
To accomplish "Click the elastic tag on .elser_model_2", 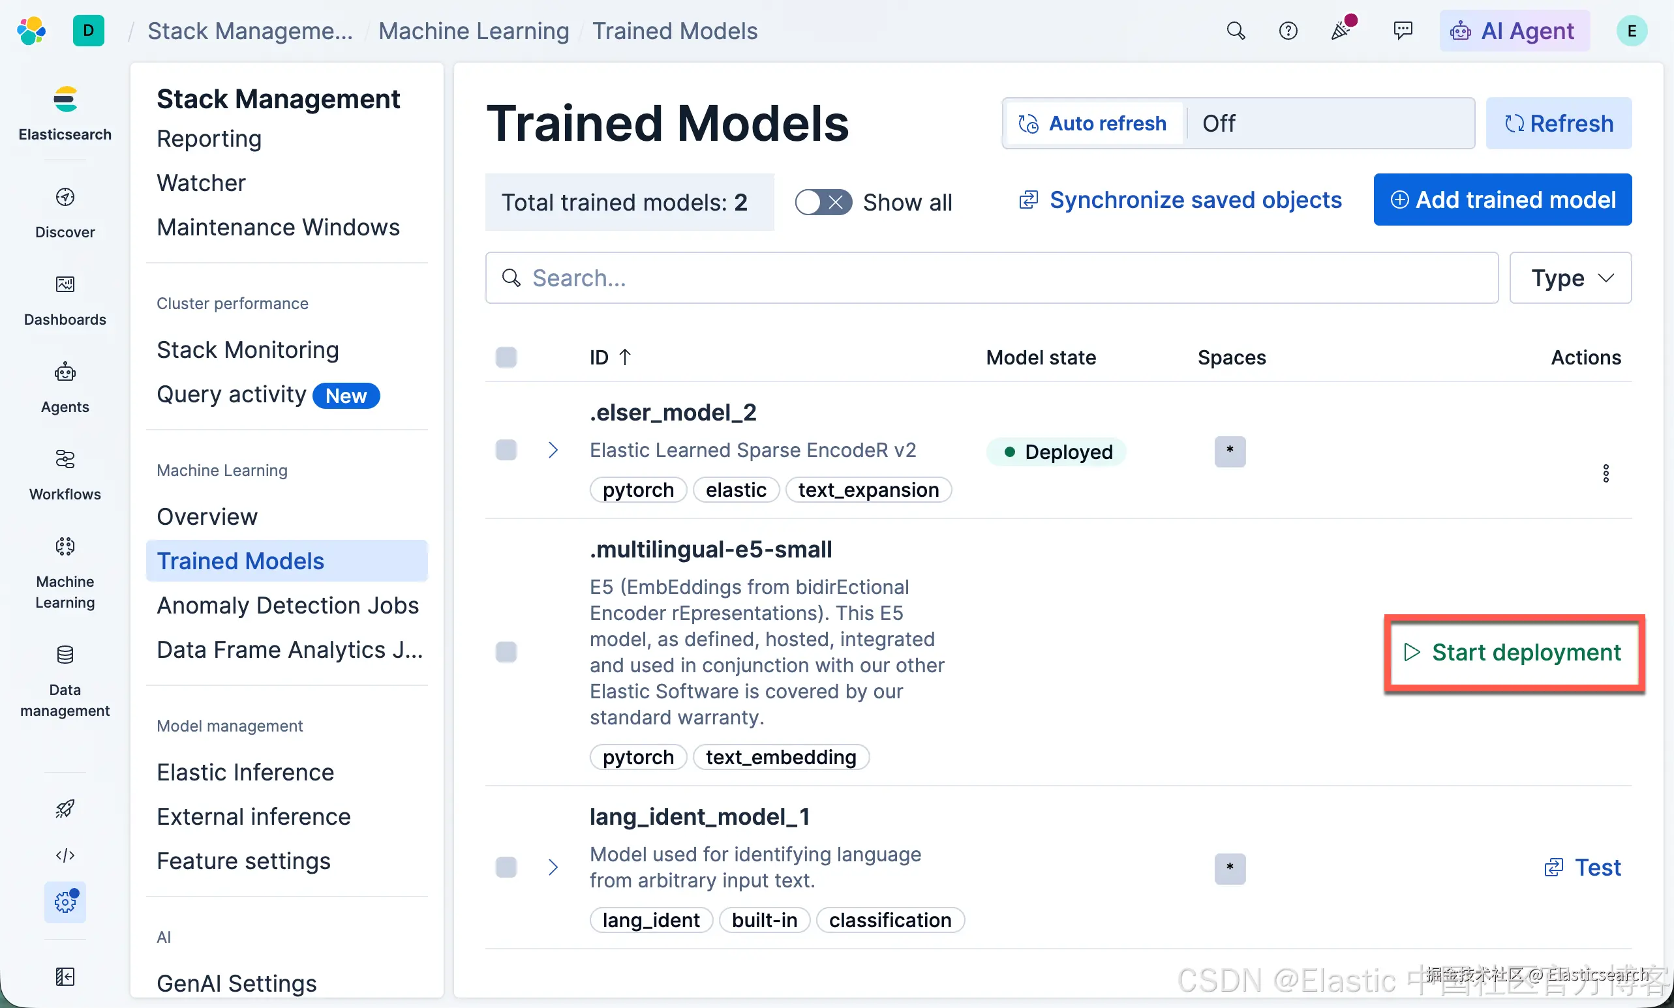I will click(x=737, y=490).
